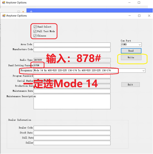The height and width of the screenshot is (154, 153).
Task: Close the front Anytone Options window
Action: 149,16
